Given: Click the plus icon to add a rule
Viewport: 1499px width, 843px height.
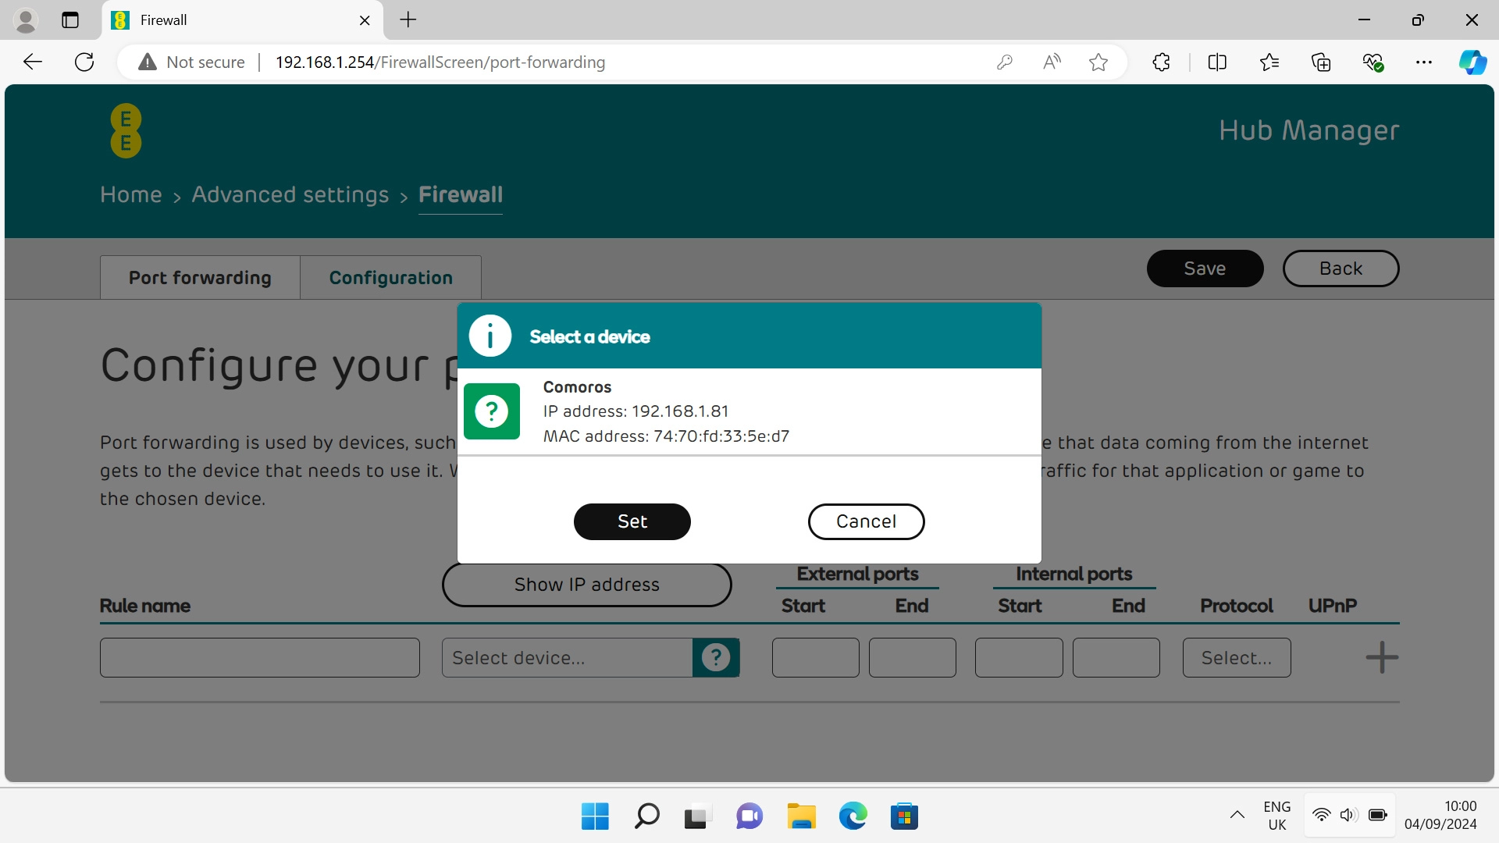Looking at the screenshot, I should pos(1381,657).
